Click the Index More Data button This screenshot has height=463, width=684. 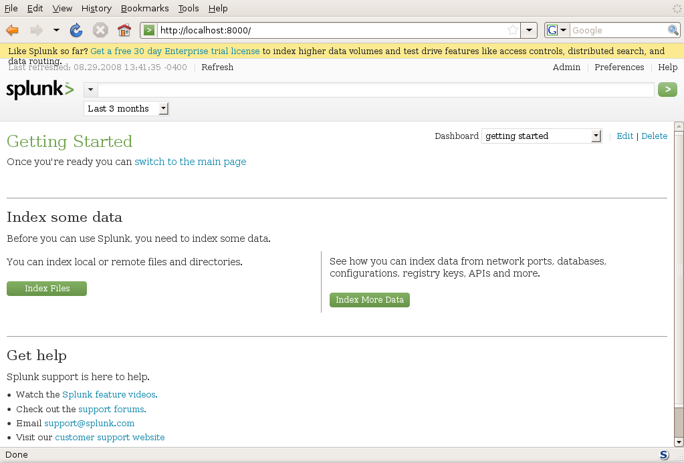370,300
